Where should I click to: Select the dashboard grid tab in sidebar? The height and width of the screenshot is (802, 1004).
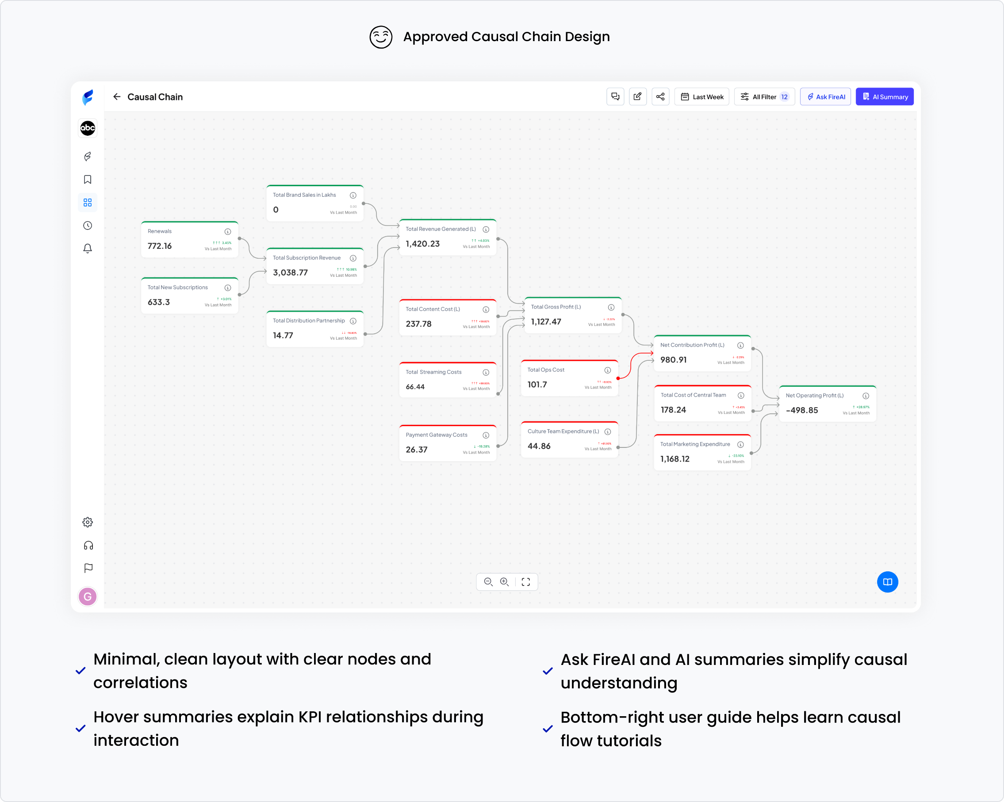point(88,202)
